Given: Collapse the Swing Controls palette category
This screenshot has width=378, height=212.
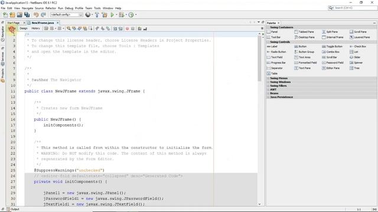Looking at the screenshot, I should pos(268,42).
